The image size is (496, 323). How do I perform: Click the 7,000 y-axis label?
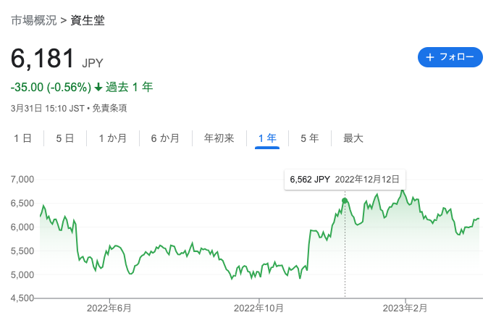pos(22,180)
